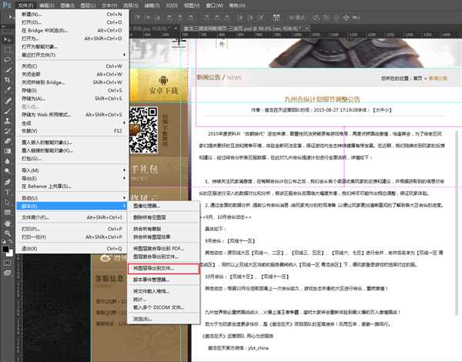The height and width of the screenshot is (362, 462).
Task: Select the Crop tool
Action: pyautogui.click(x=8, y=80)
